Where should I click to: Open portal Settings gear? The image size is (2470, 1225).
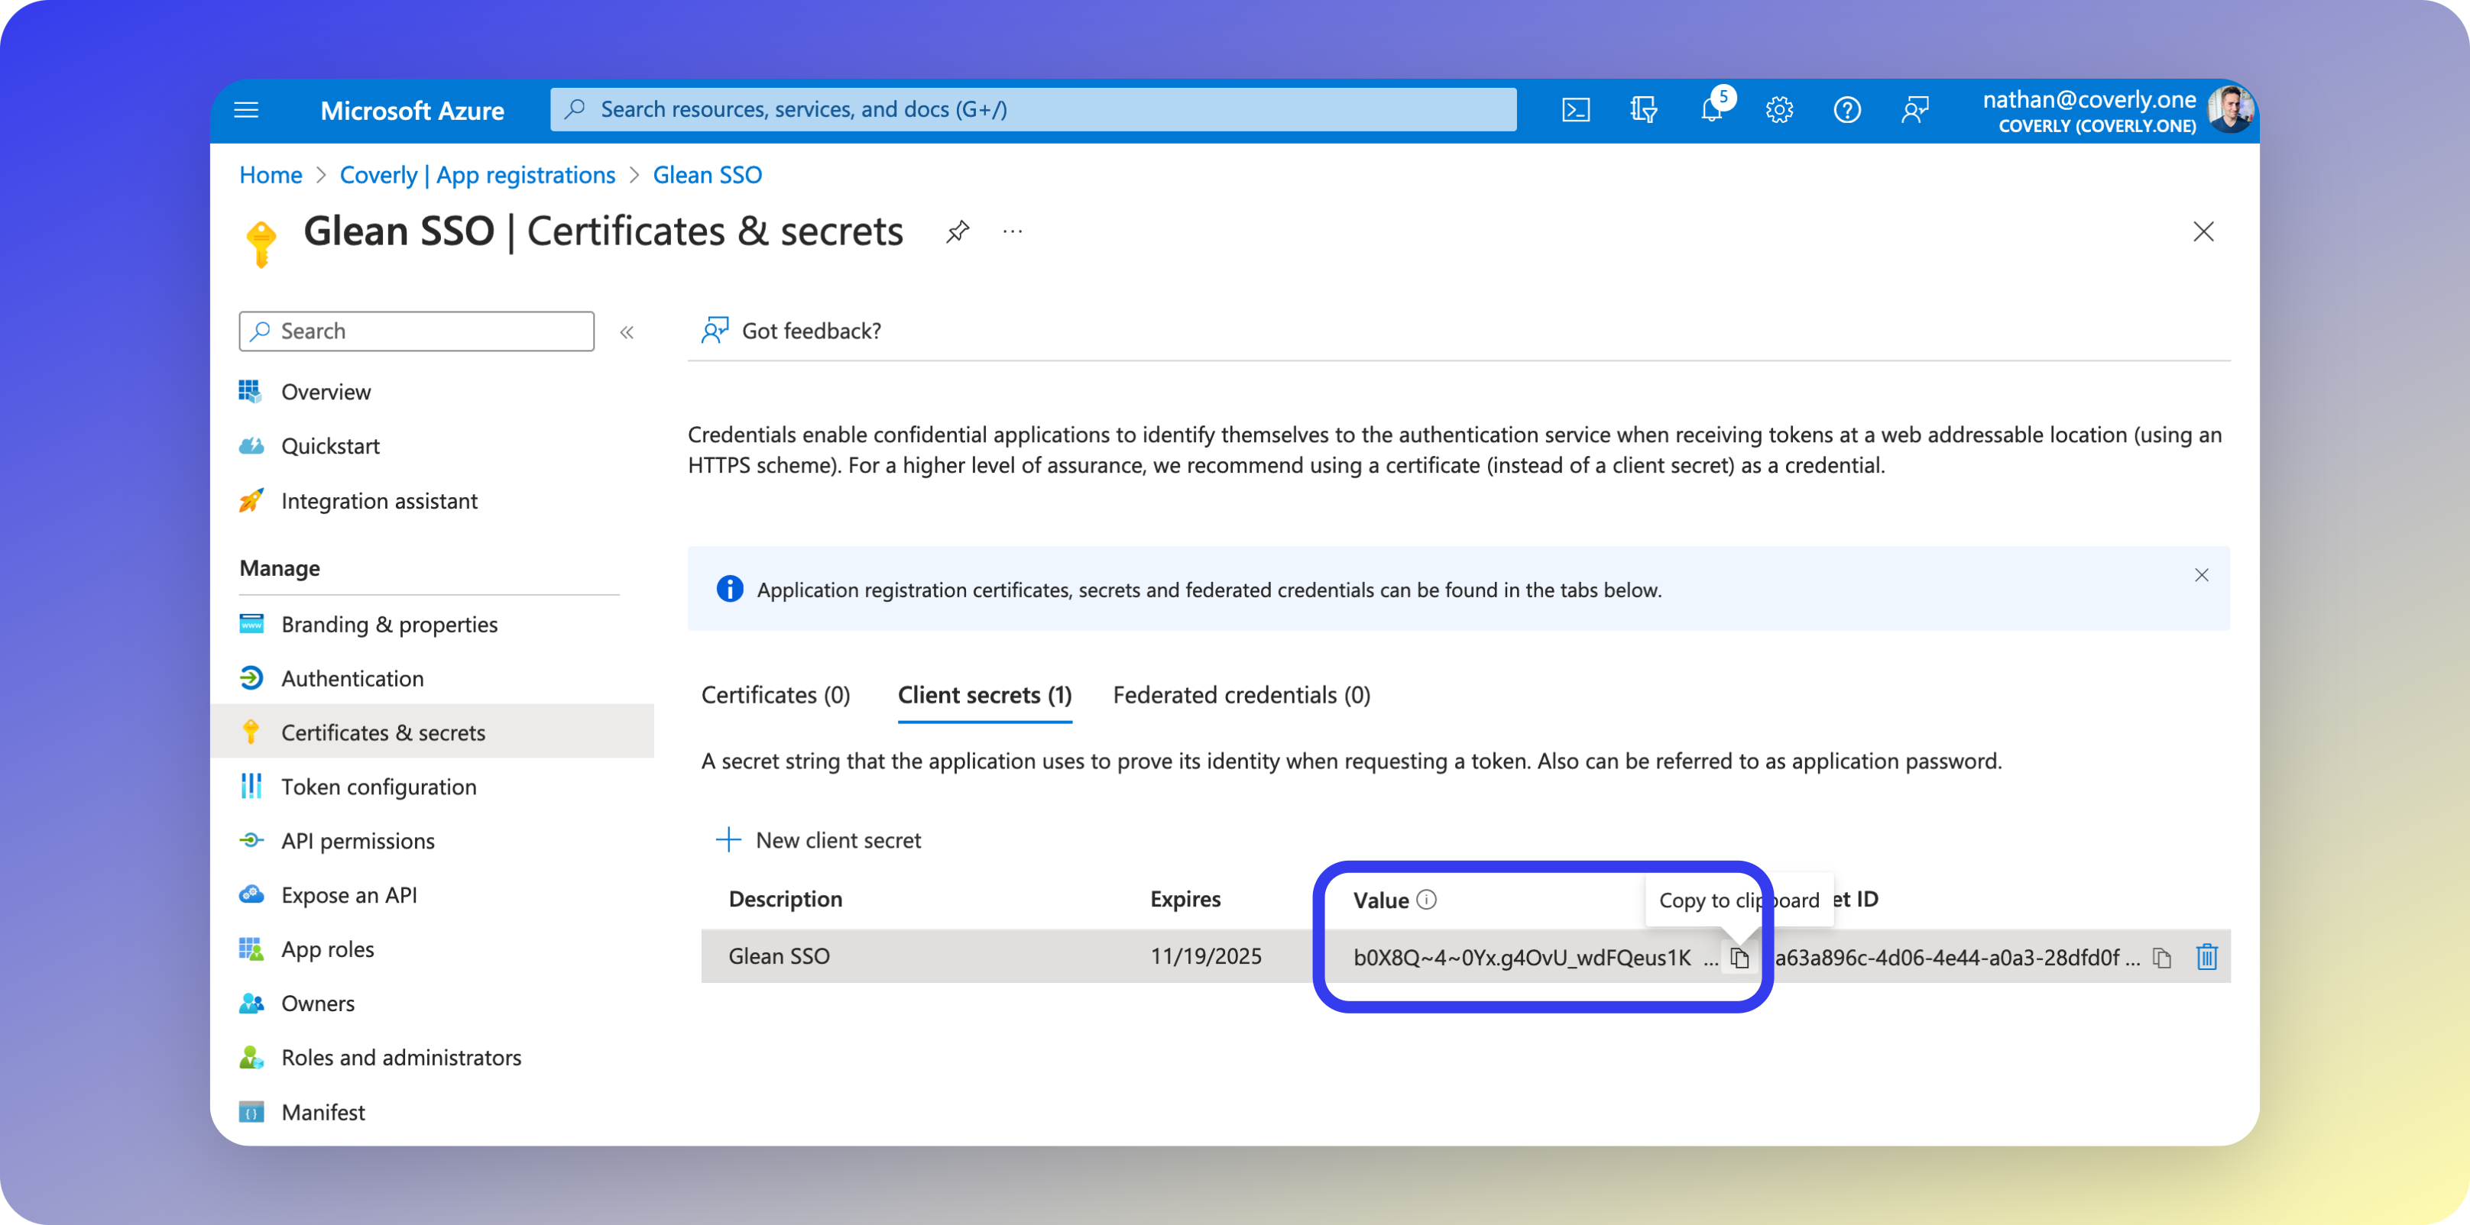[x=1780, y=110]
